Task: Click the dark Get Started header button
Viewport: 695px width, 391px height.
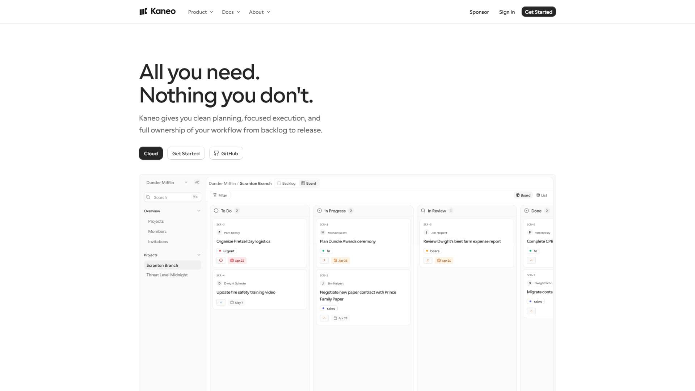Action: (x=538, y=12)
